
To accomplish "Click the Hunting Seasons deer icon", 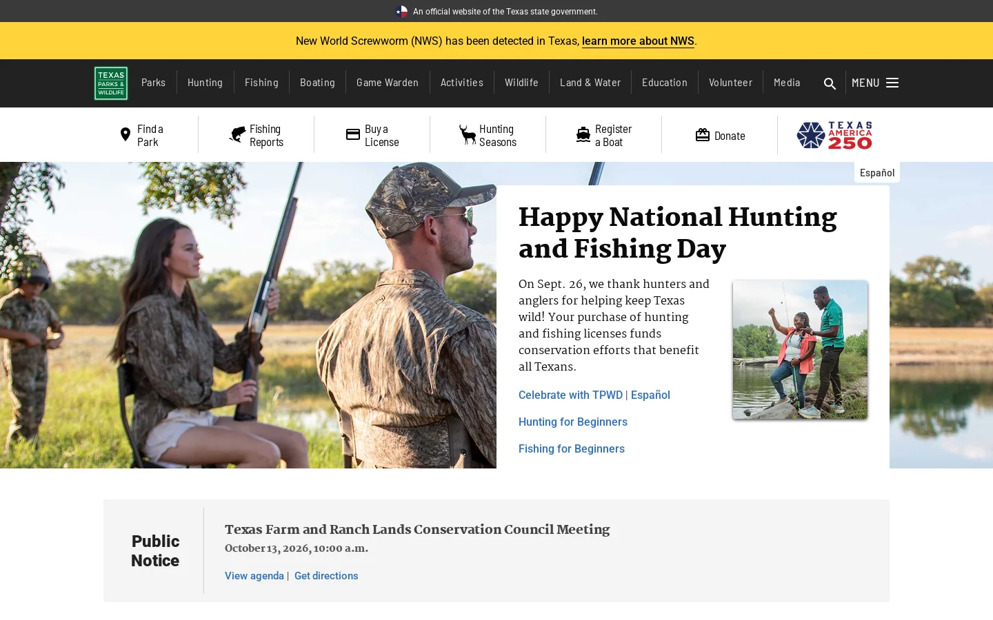I will [468, 134].
